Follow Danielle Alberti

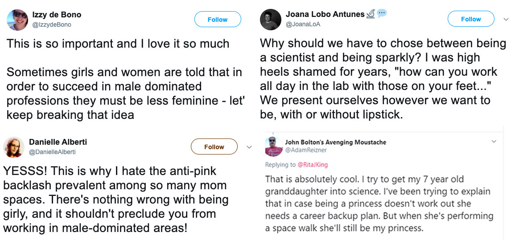point(214,147)
